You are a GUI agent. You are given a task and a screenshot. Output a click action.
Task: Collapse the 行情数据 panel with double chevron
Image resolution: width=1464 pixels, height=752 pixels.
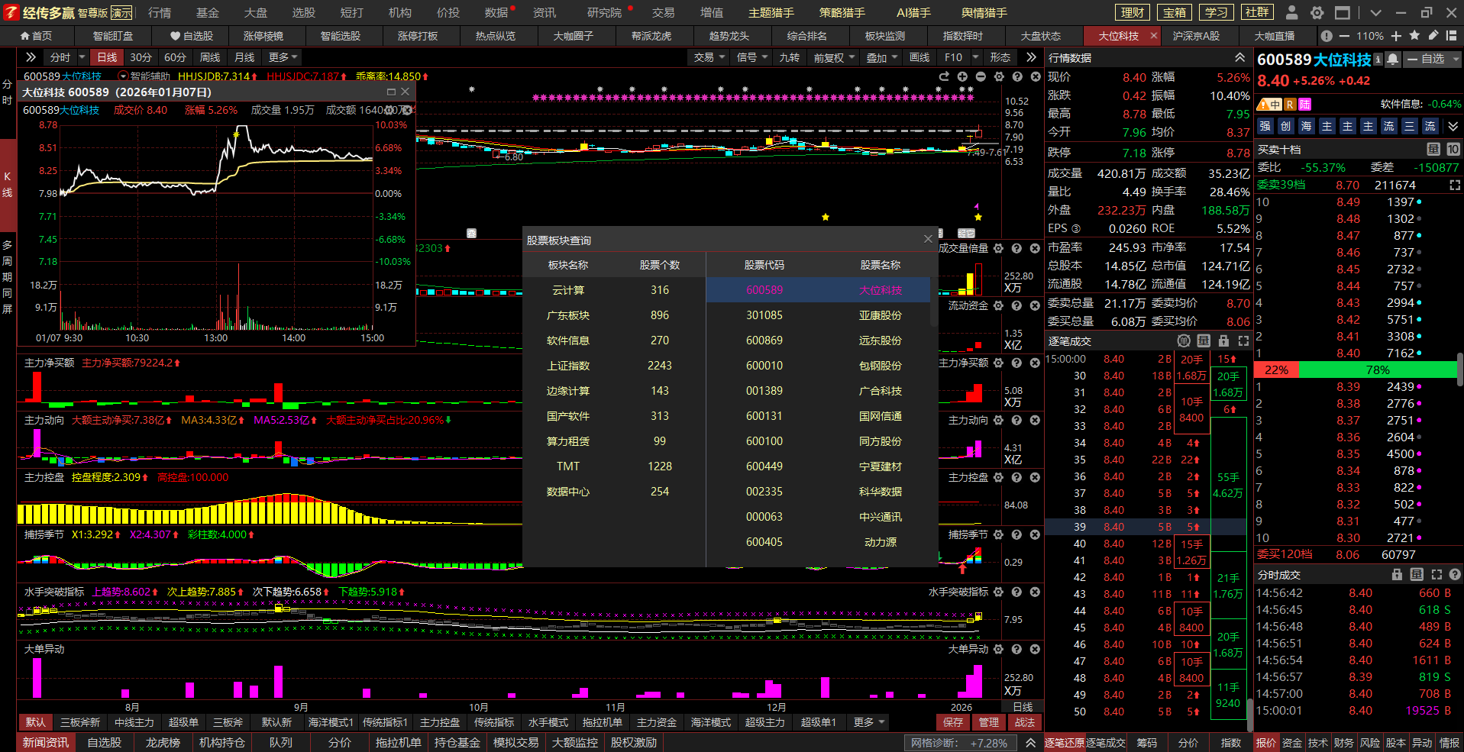(x=1239, y=58)
